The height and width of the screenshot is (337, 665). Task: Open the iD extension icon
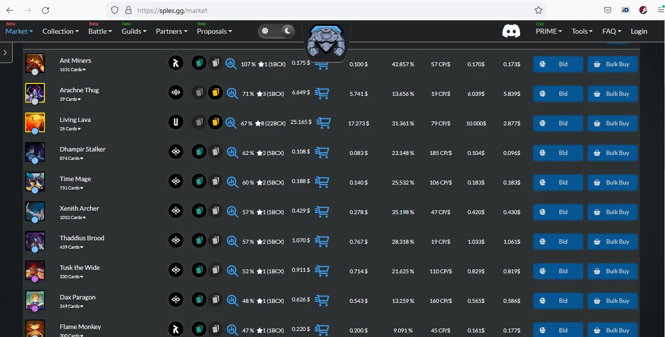(x=625, y=10)
